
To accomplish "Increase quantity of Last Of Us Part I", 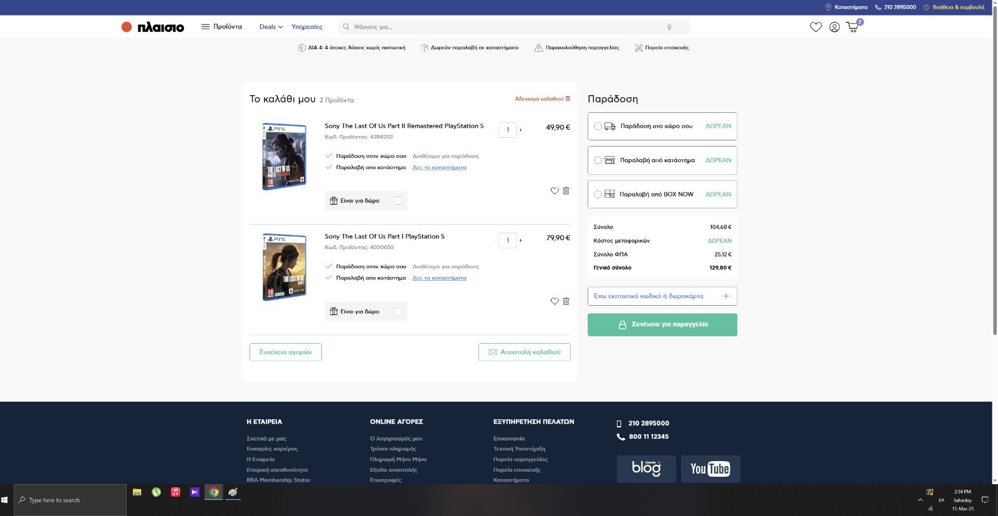I will tap(520, 240).
